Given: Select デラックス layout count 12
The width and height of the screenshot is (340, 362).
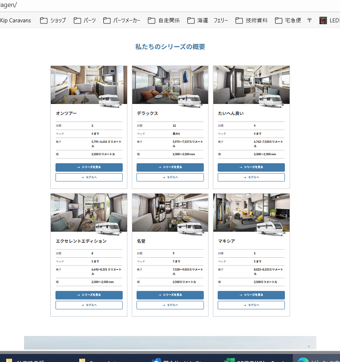Looking at the screenshot, I should [174, 125].
